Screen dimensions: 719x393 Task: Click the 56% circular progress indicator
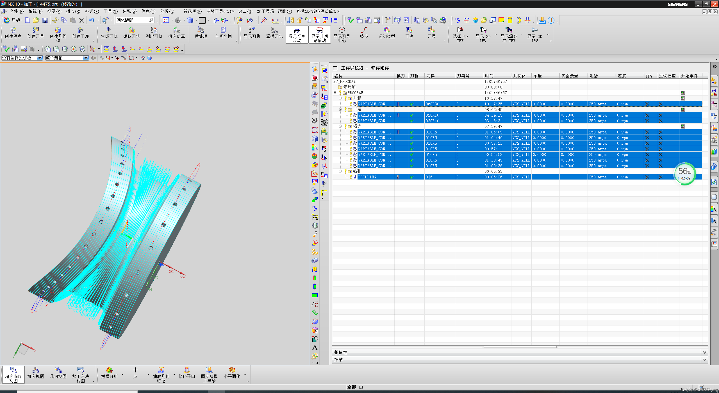(685, 174)
